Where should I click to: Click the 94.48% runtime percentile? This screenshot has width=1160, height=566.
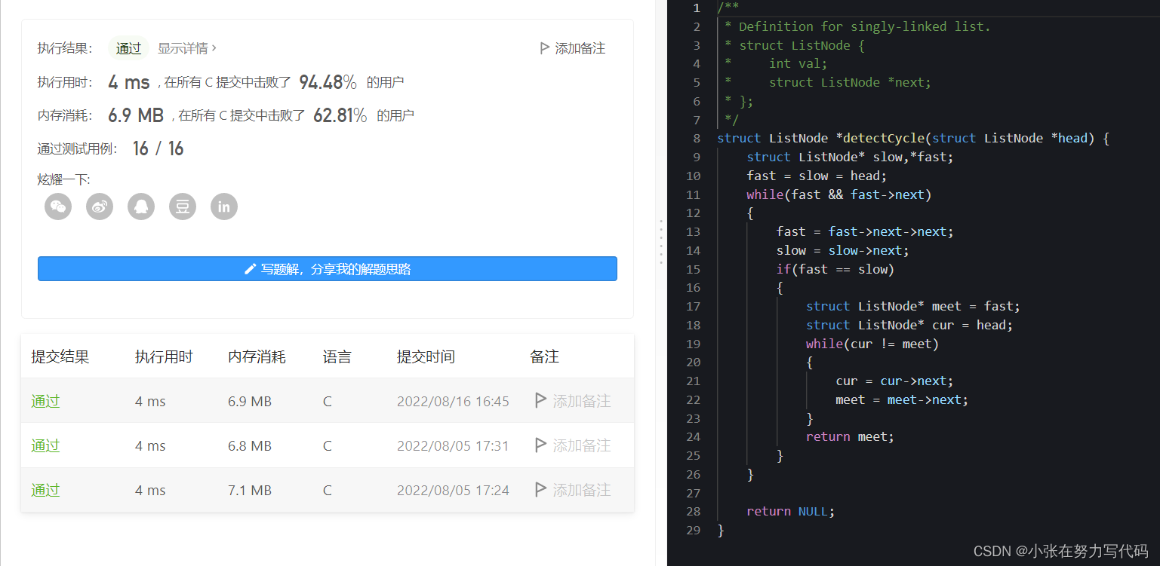(x=328, y=82)
